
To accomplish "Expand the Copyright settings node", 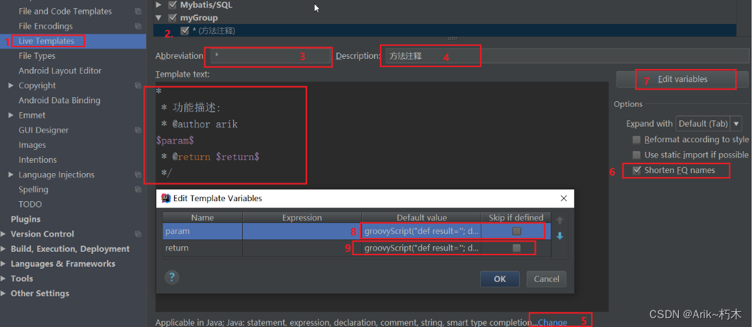I will (x=11, y=86).
